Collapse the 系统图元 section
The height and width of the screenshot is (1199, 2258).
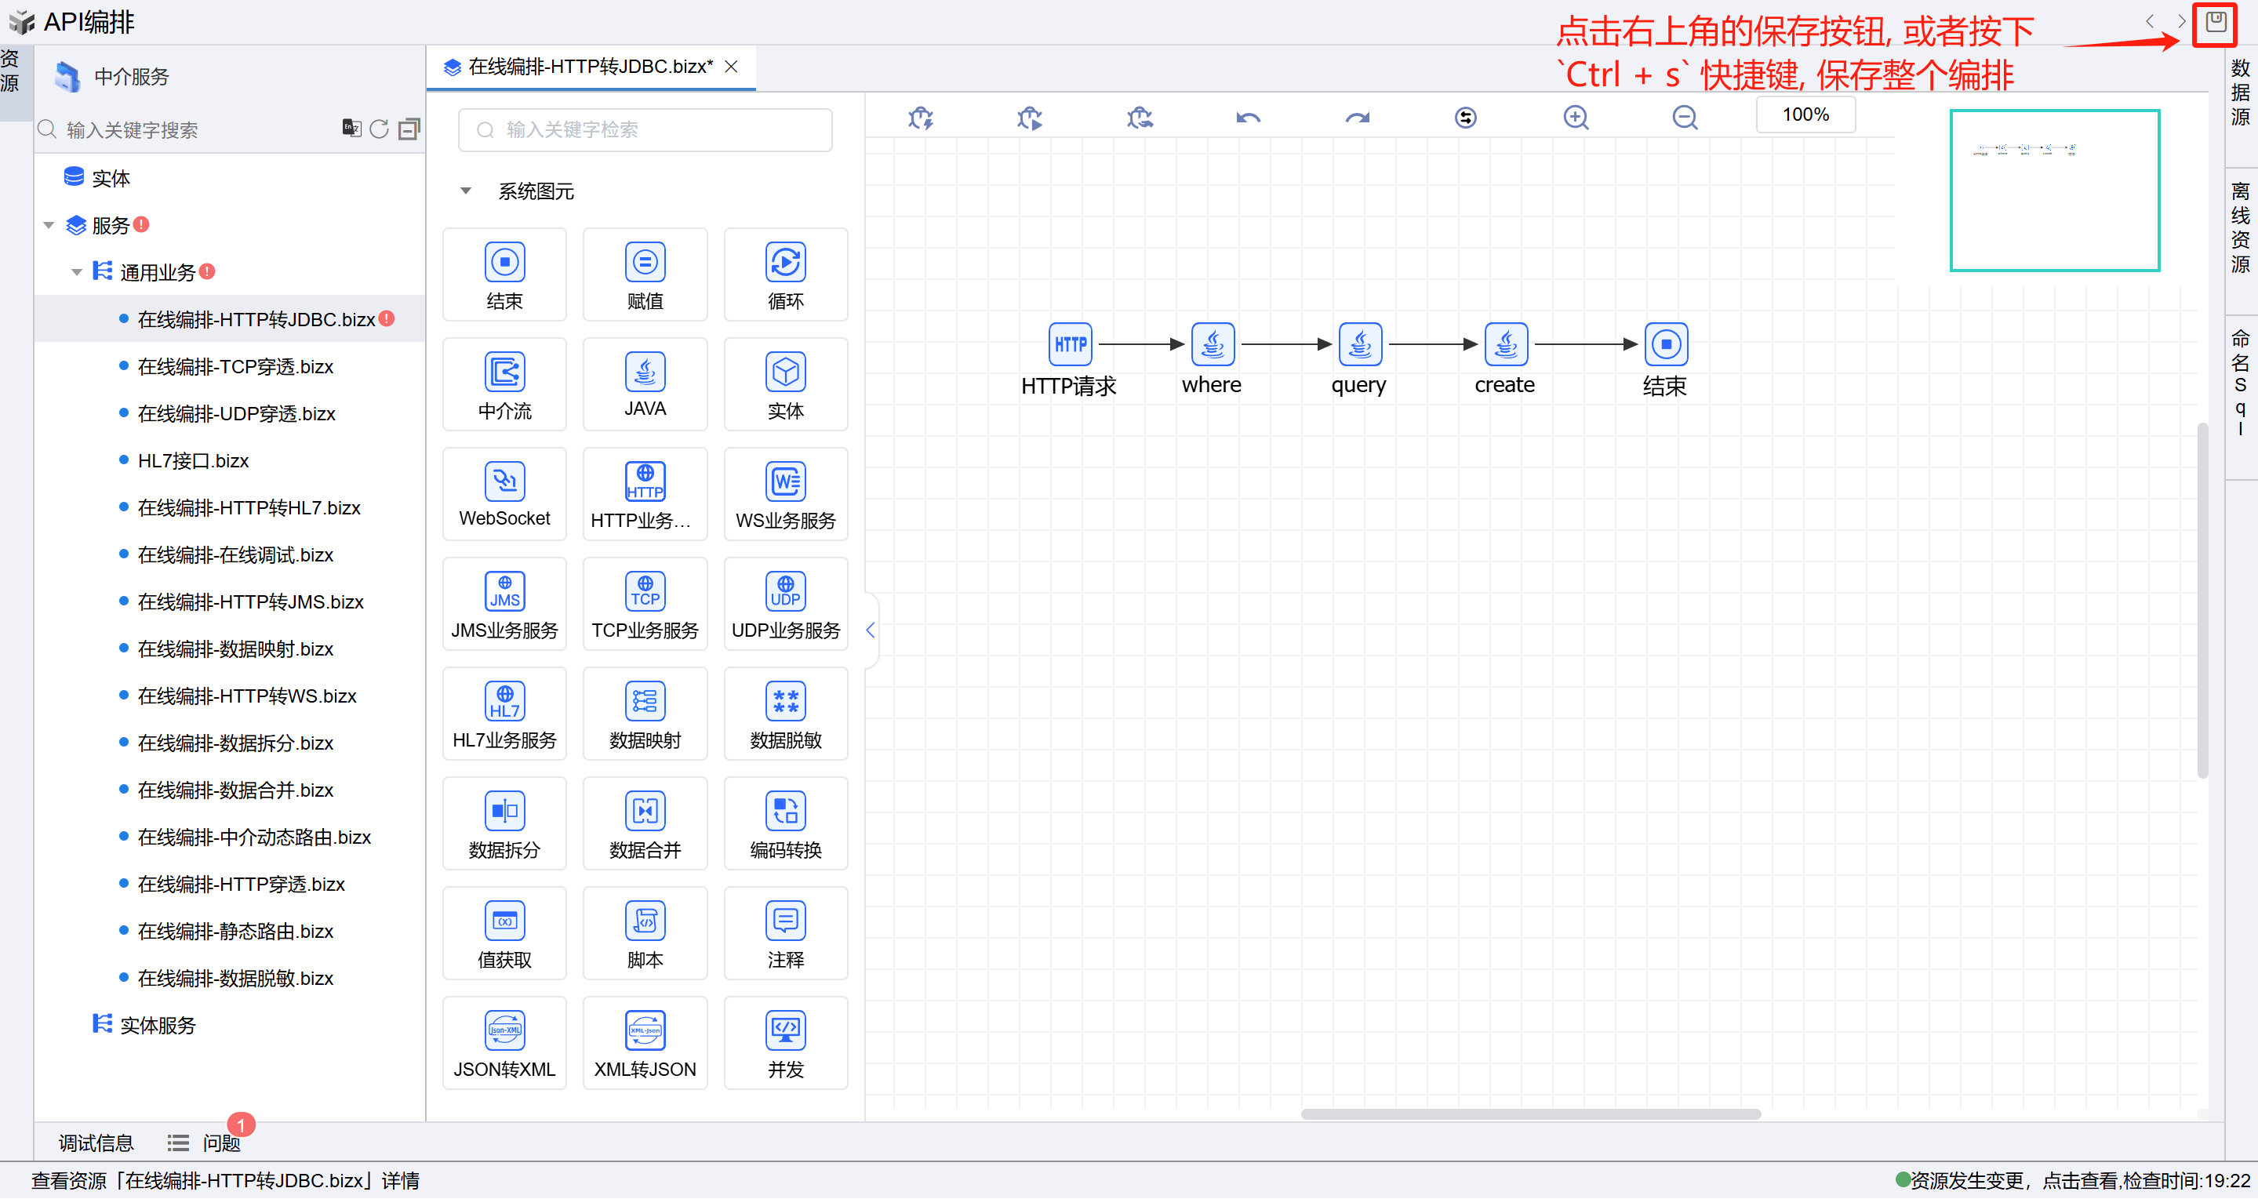[465, 191]
